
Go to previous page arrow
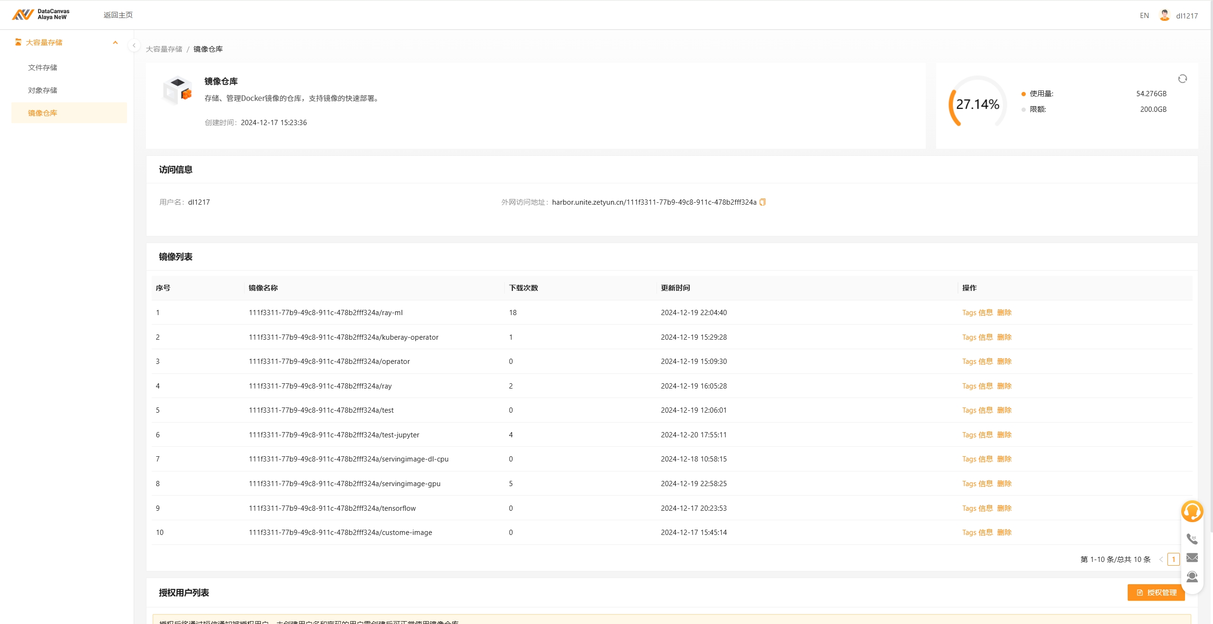1161,560
